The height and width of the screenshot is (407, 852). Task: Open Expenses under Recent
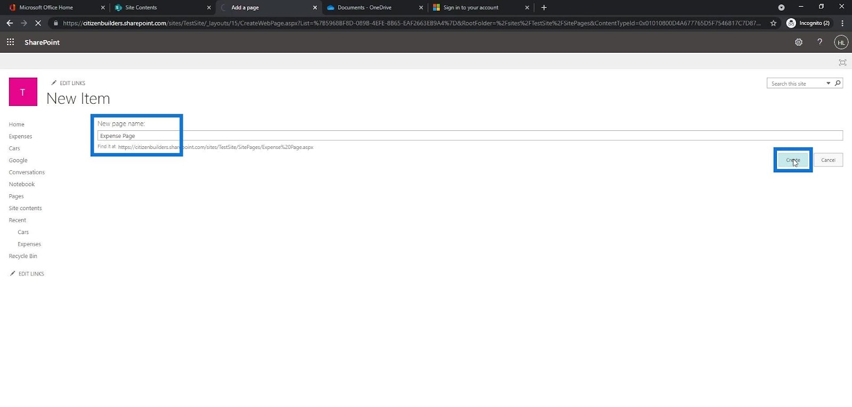[x=29, y=244]
